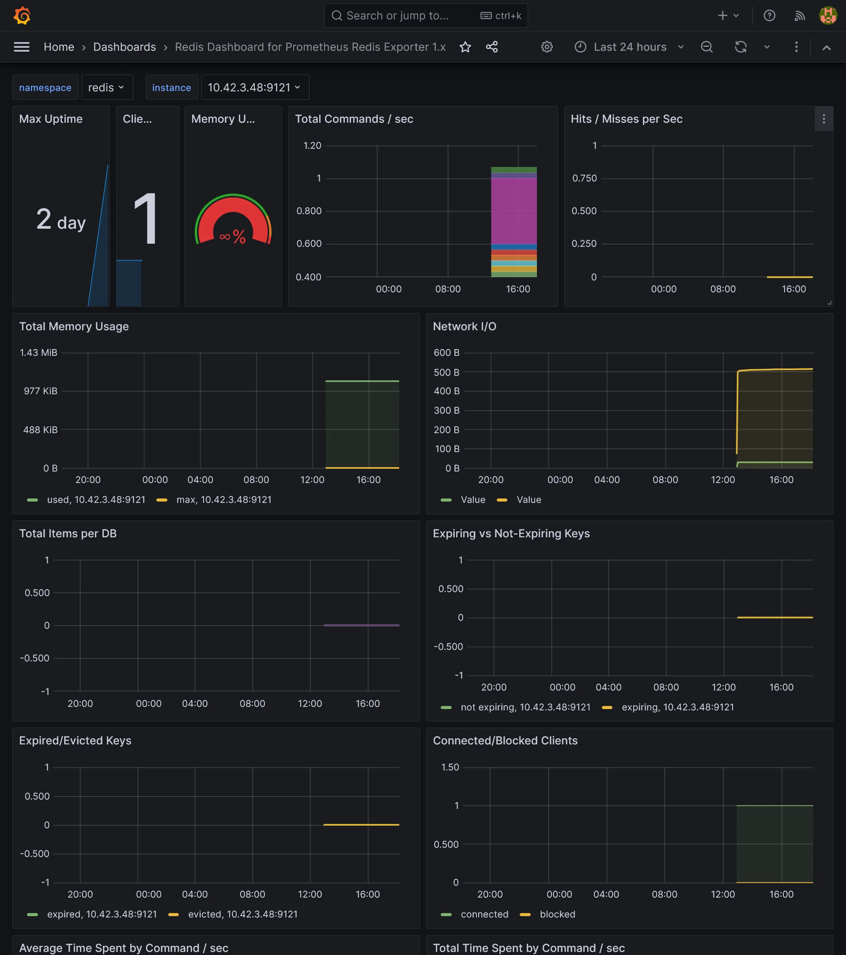Viewport: 846px width, 955px height.
Task: Toggle the 'used' memory series legend
Action: tap(96, 499)
